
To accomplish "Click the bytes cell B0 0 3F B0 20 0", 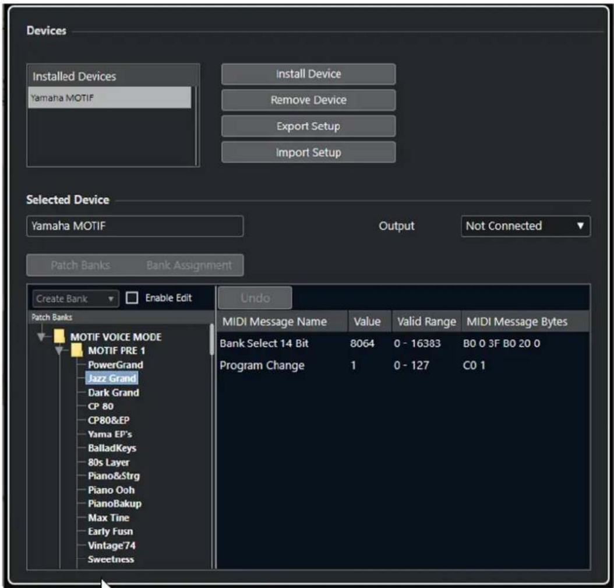I will 501,344.
